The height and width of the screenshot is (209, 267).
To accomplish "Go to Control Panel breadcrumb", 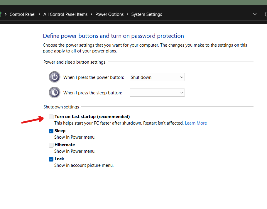I will point(23,14).
